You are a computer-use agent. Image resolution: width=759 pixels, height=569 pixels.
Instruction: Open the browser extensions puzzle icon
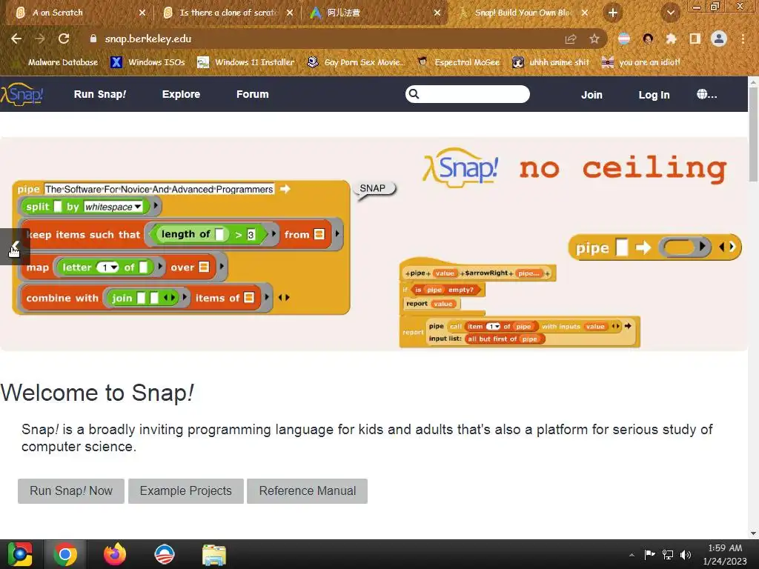672,39
